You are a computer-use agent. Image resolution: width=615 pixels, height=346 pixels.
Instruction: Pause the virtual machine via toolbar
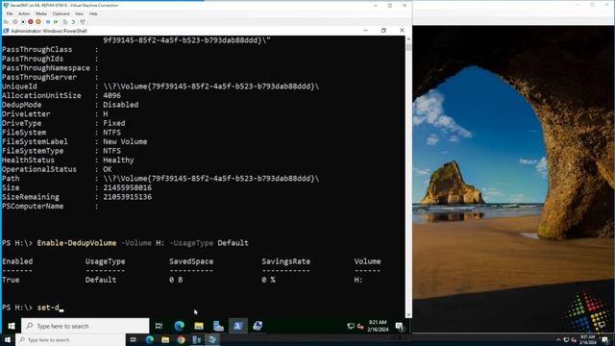pyautogui.click(x=48, y=22)
